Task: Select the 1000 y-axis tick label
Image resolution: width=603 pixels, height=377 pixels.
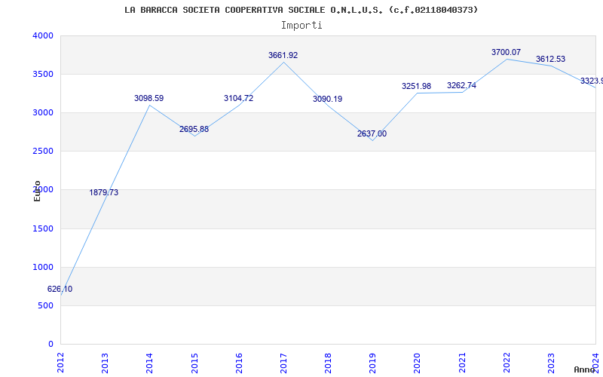Action: [43, 268]
